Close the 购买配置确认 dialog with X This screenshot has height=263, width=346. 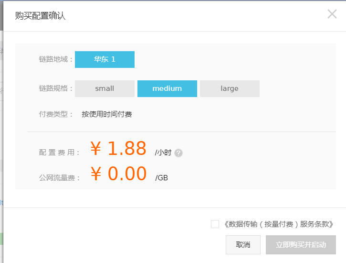[x=332, y=14]
